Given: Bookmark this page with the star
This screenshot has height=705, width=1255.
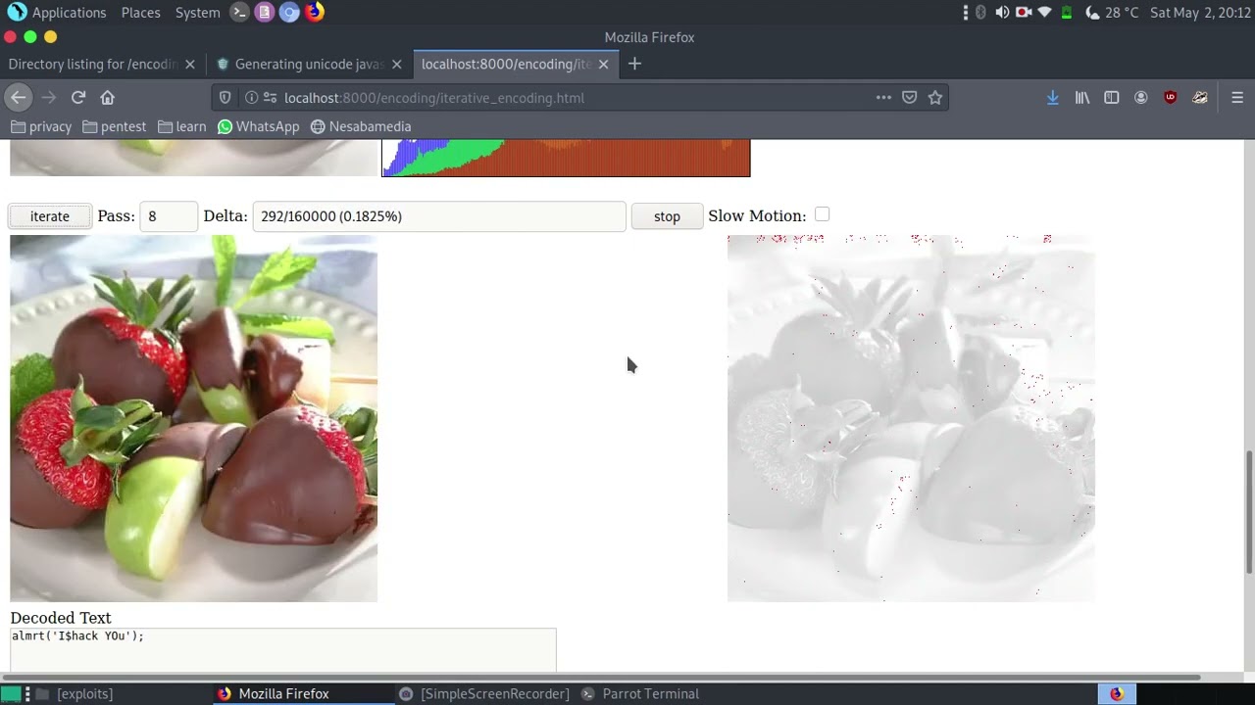Looking at the screenshot, I should (x=935, y=97).
